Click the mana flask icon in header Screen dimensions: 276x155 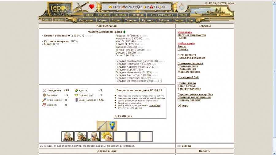[x=182, y=6]
